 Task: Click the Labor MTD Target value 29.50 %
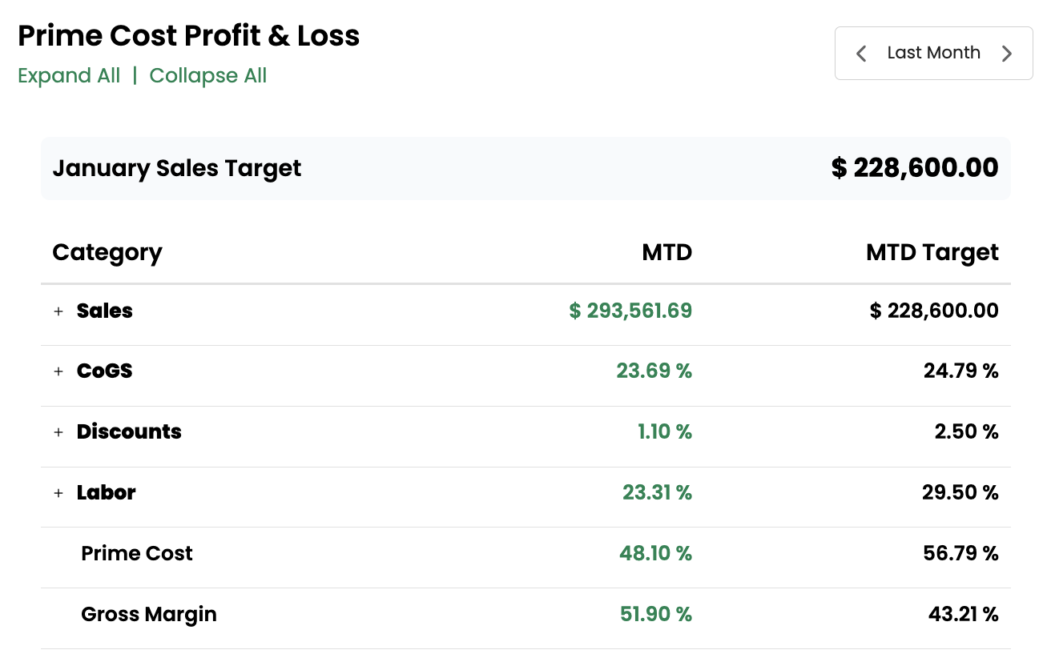pos(960,492)
